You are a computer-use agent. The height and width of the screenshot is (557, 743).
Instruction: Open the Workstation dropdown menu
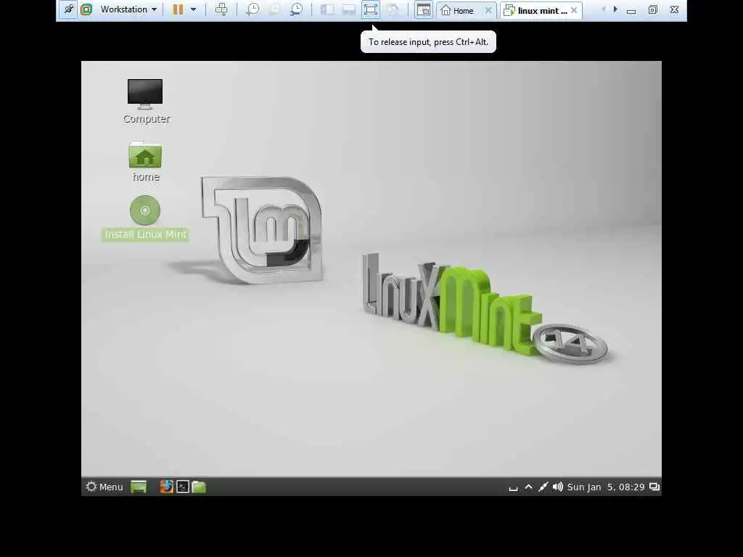[128, 9]
